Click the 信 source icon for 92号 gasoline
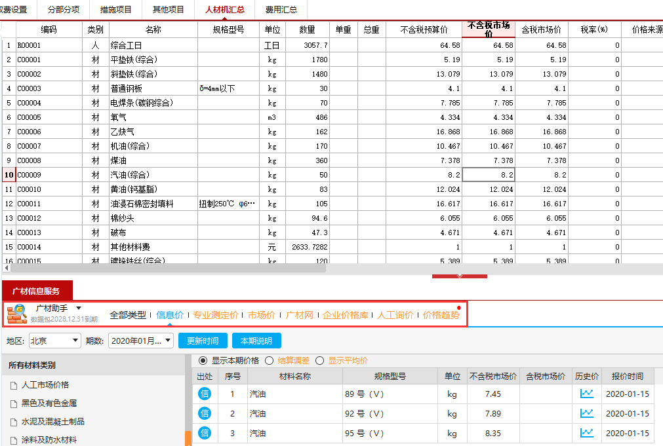This screenshot has width=663, height=446. point(205,414)
